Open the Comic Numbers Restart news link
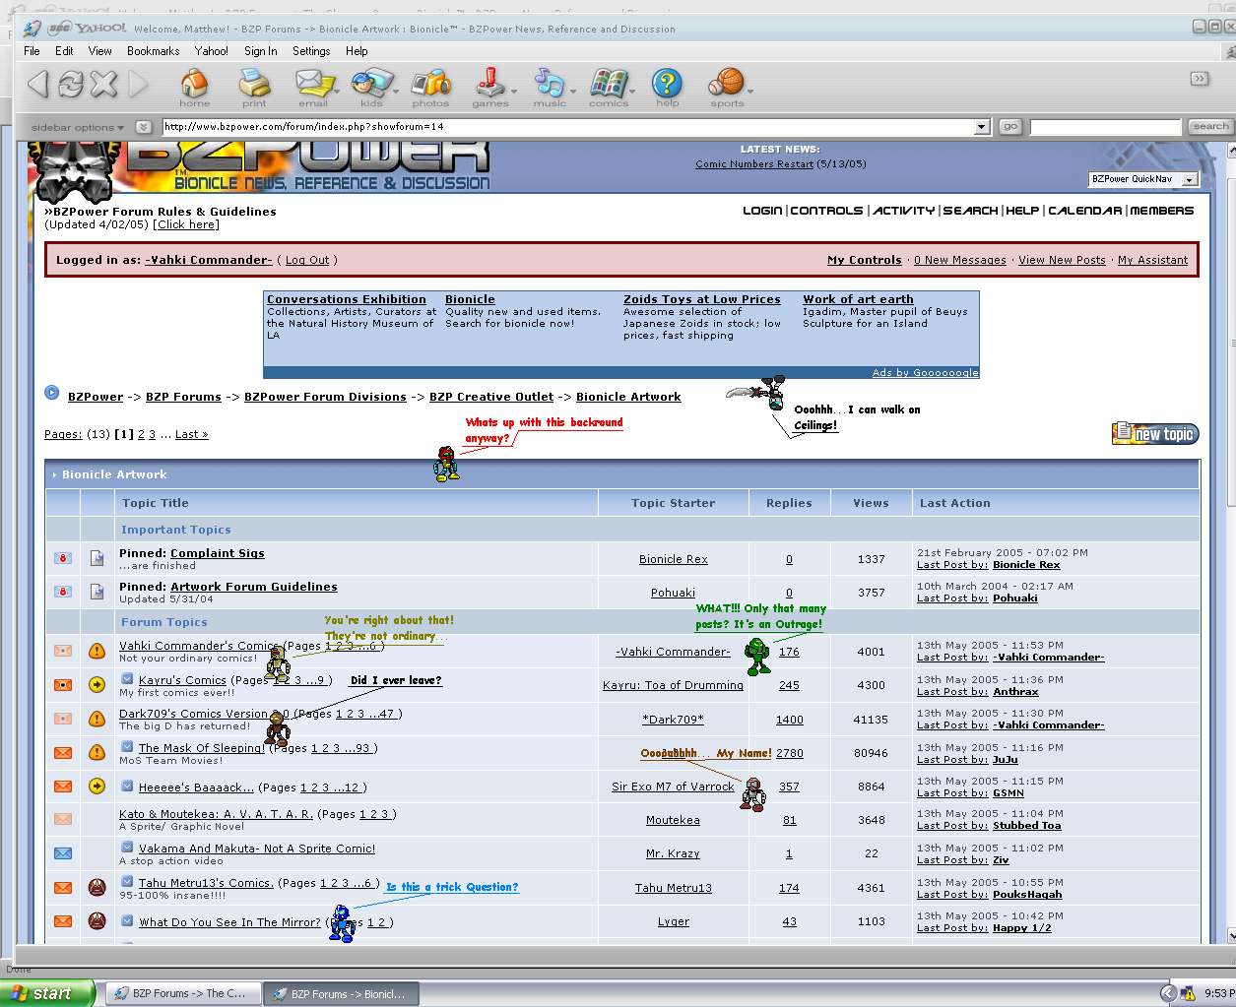The image size is (1236, 1007). [754, 164]
